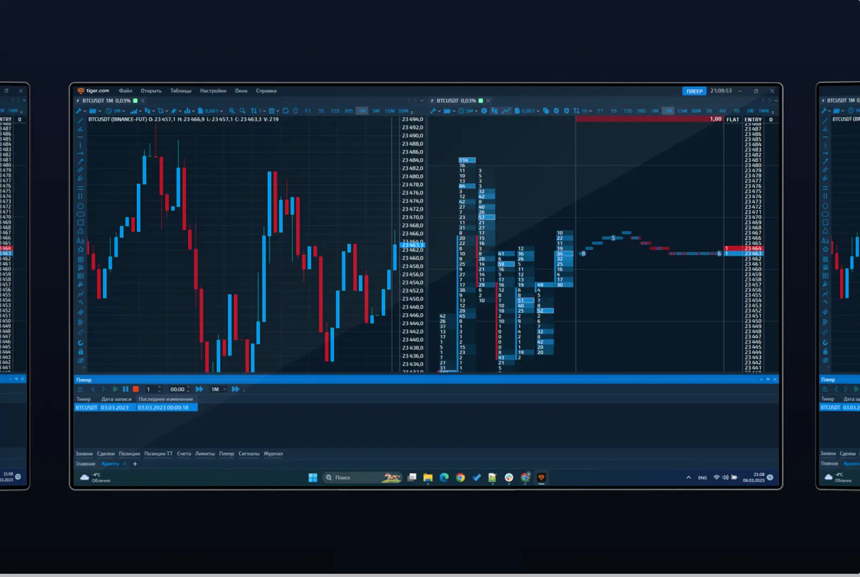Toggle the ПЛЕЕР mode button
This screenshot has width=860, height=577.
click(x=694, y=91)
